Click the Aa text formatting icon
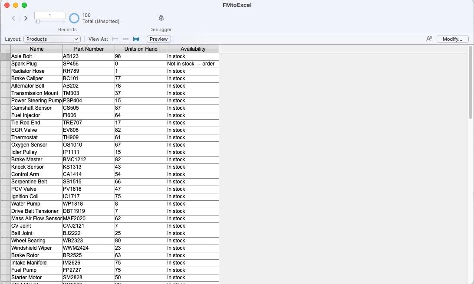 point(429,39)
